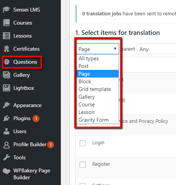The height and width of the screenshot is (185, 176).
Task: Tick the Register page checkbox
Action: click(x=83, y=165)
